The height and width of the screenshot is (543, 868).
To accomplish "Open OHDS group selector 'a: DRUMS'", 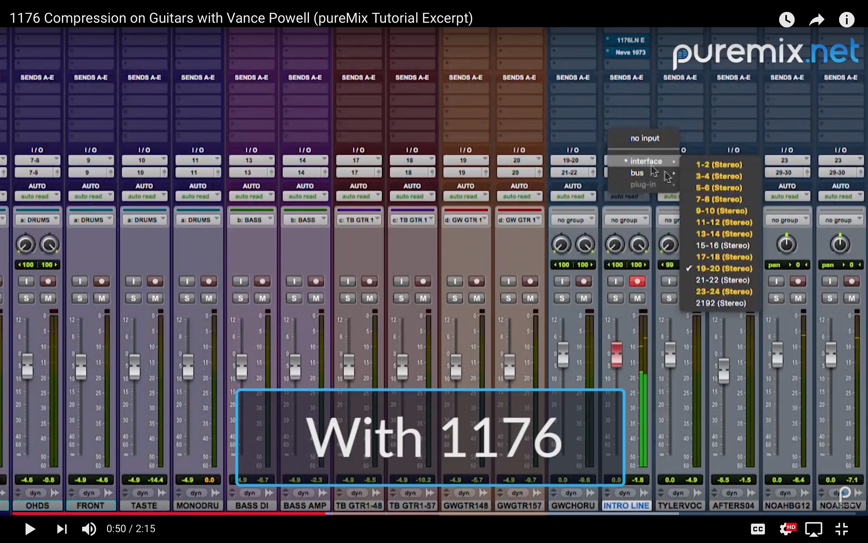I will point(37,220).
